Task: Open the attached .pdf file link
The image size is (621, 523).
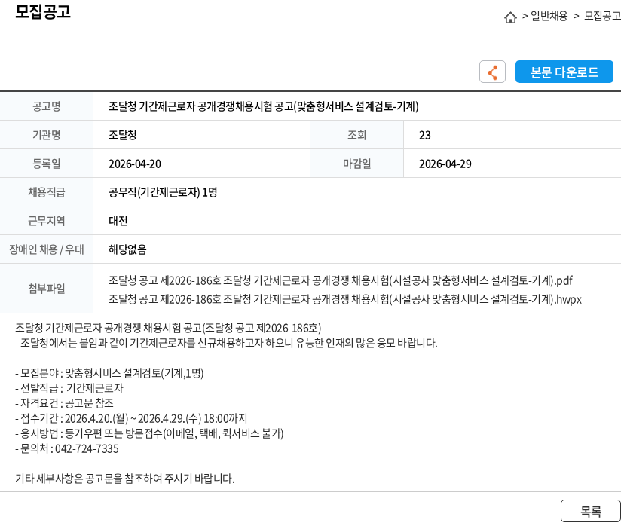Action: coord(341,280)
